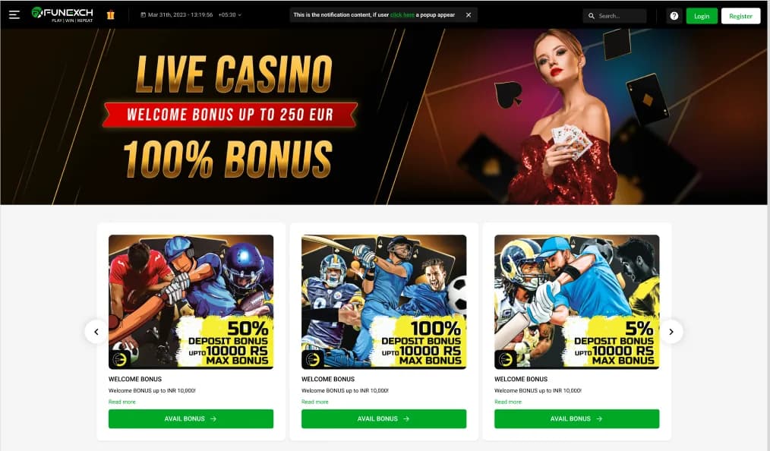Click the Live Casino welcome bonus banner

383,116
